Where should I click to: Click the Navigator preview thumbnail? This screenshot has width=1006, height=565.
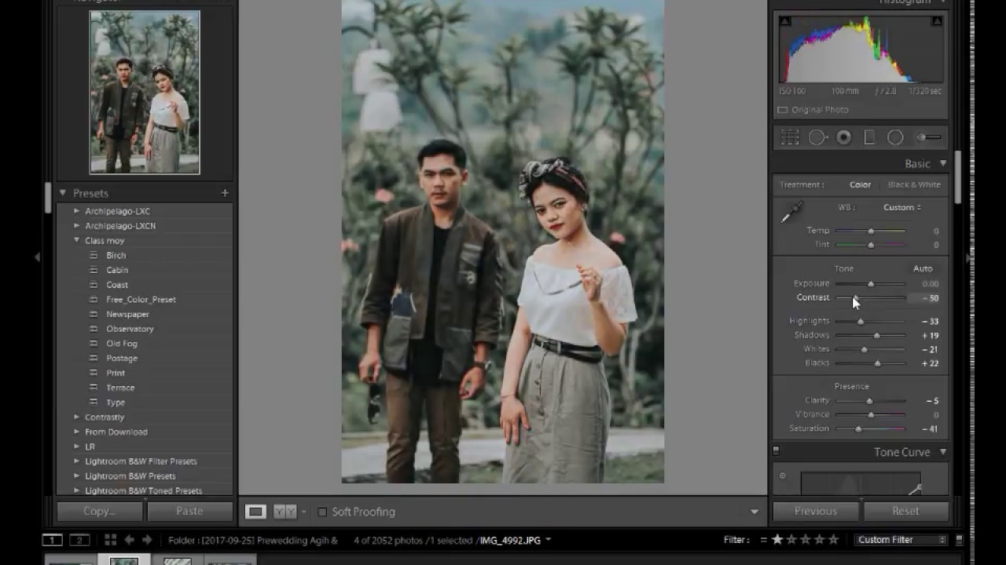point(145,92)
